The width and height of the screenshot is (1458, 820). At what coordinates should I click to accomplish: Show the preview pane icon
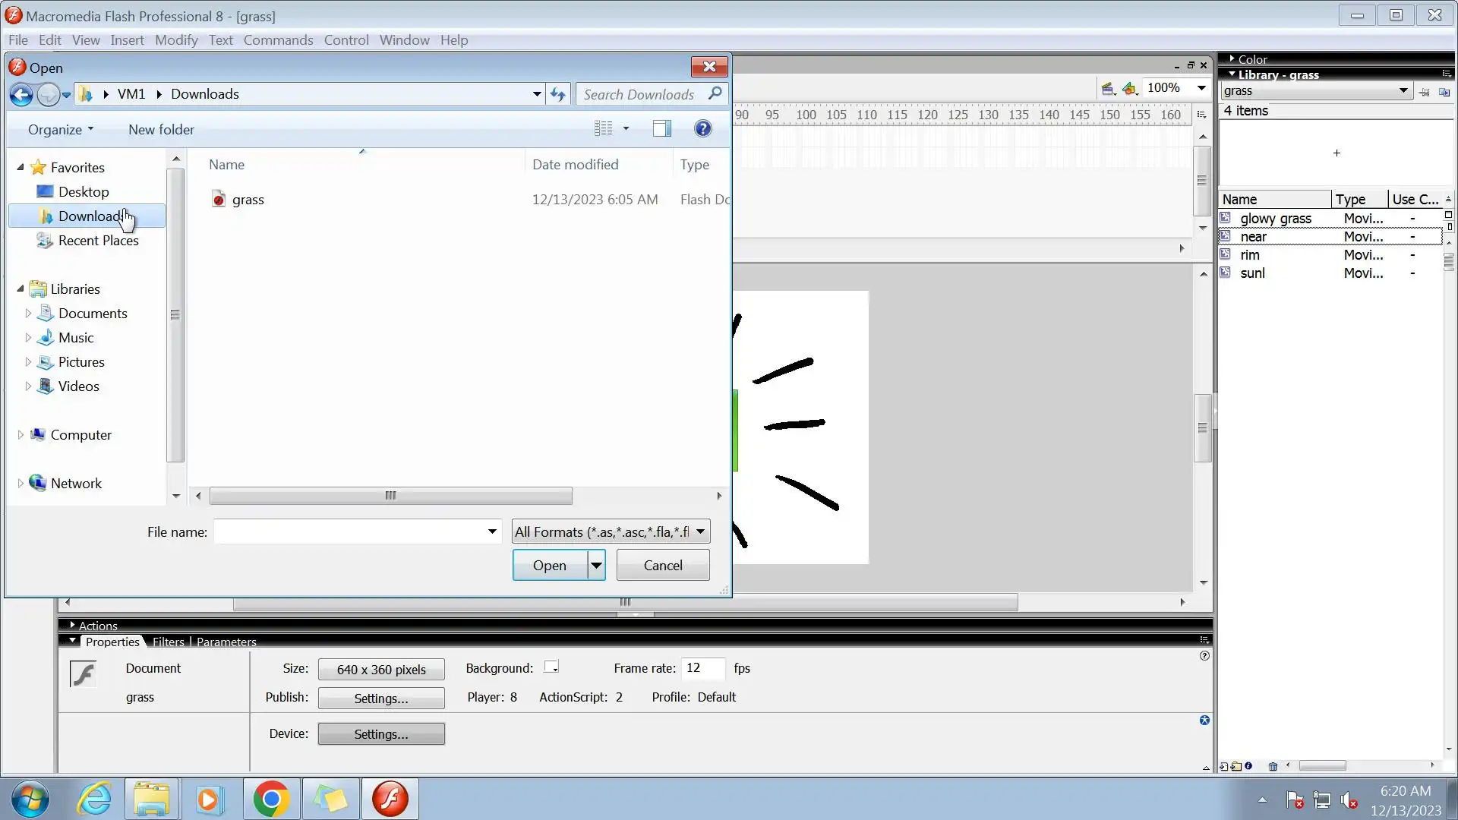[662, 129]
